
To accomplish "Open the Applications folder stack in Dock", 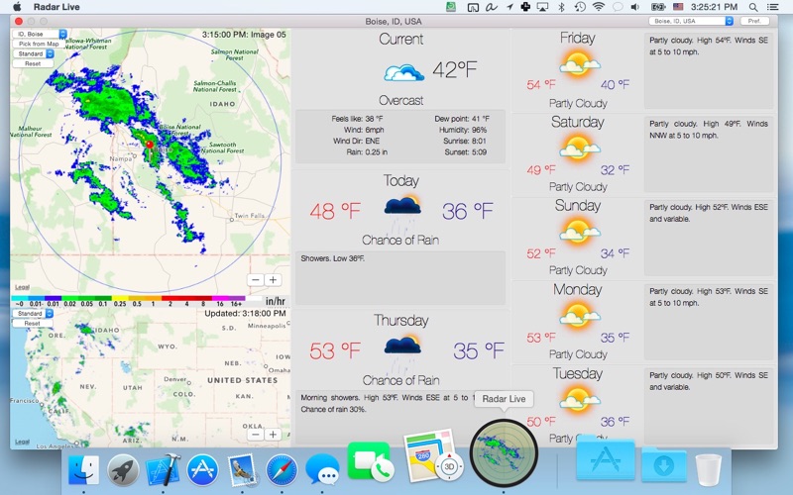I will point(605,458).
